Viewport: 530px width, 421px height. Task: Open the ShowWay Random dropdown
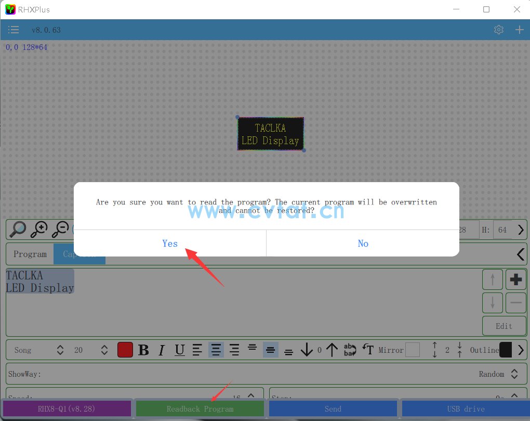tap(514, 374)
